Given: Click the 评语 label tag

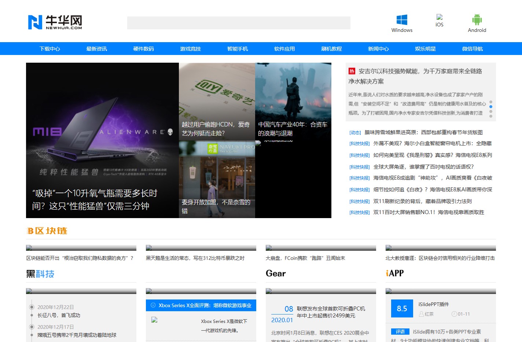Looking at the screenshot, I should (400, 332).
